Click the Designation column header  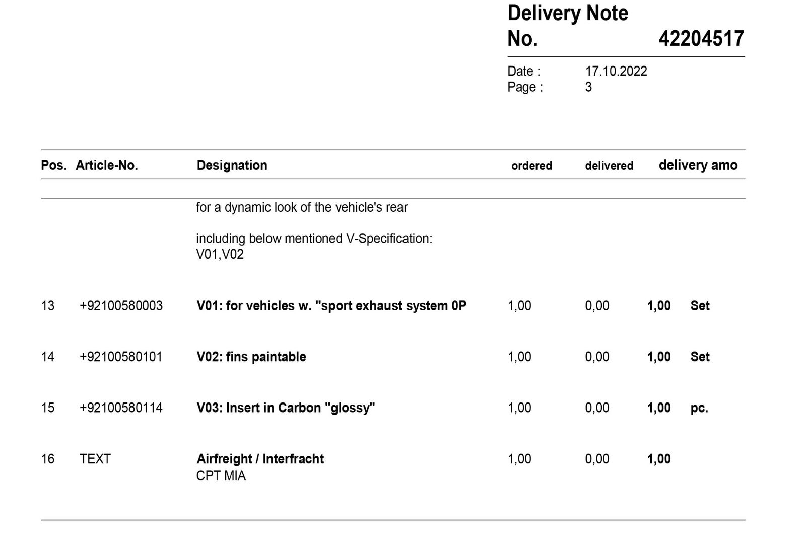232,165
